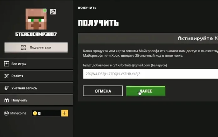Click the gr1ksfortnite@gmail.com account text
218x137 pixels.
[131, 65]
